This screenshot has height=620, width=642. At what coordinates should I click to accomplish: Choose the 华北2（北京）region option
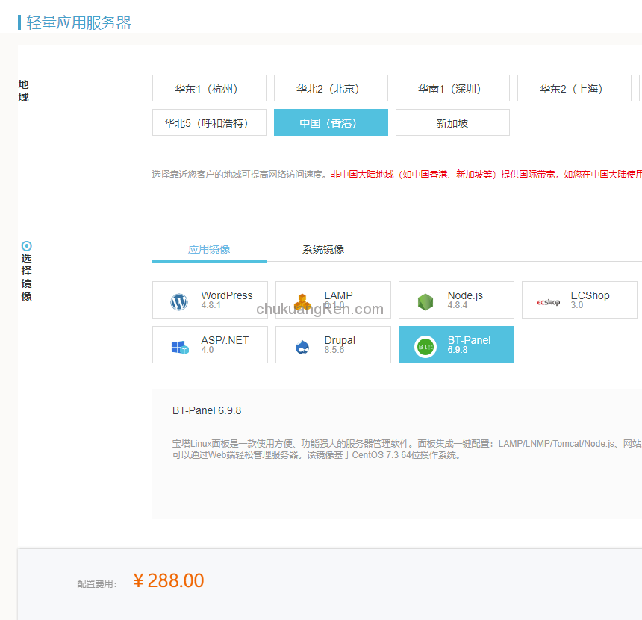[x=331, y=89]
